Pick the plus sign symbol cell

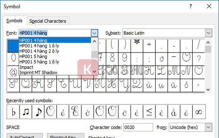click(149, 46)
